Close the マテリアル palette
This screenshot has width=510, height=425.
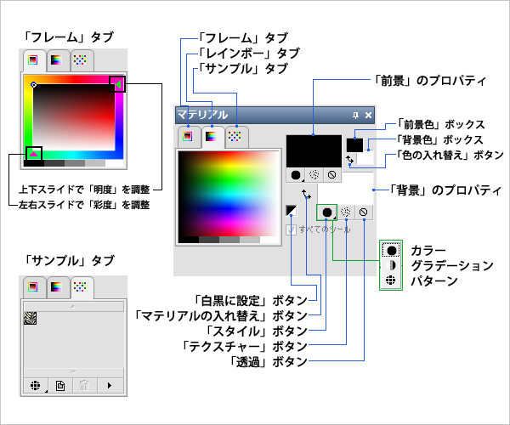368,115
